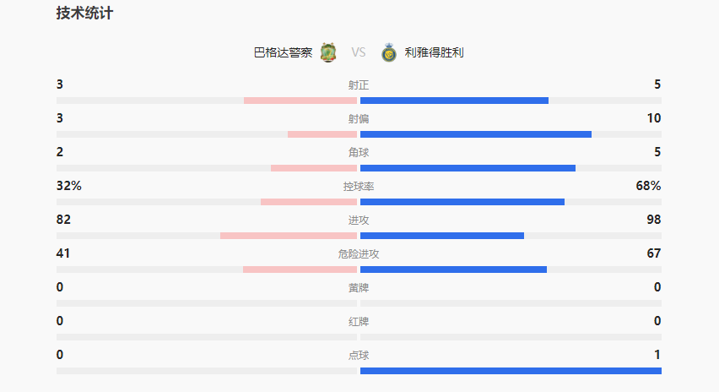Click the 利雅得胜利 team name

[434, 52]
